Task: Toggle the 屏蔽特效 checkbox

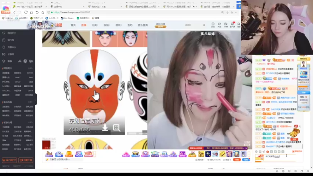Action: pyautogui.click(x=293, y=151)
